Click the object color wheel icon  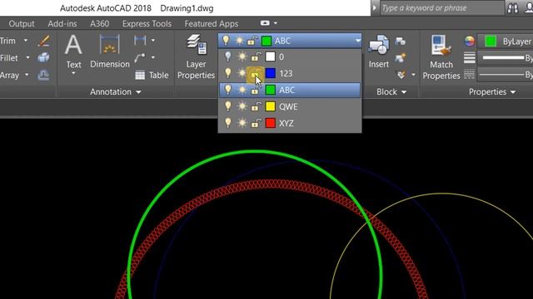point(470,41)
